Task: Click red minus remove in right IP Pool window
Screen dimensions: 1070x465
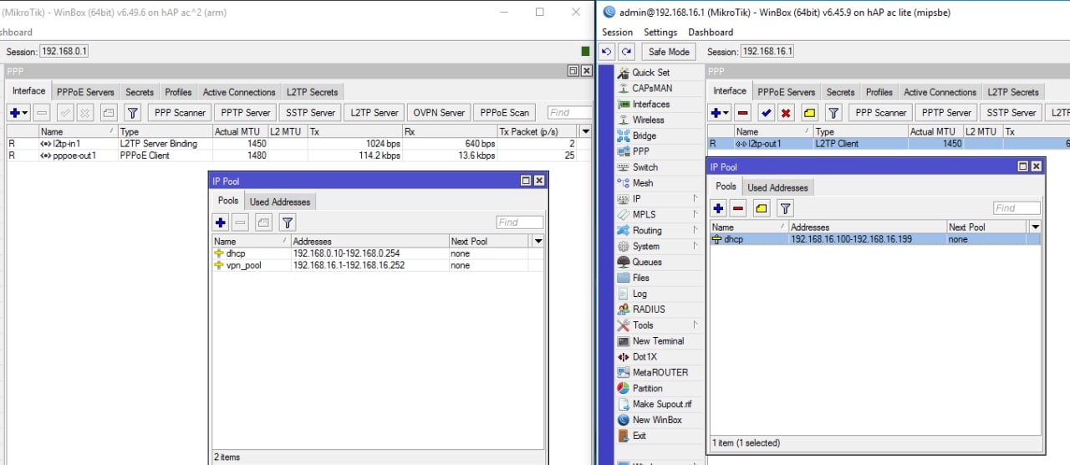Action: tap(738, 208)
